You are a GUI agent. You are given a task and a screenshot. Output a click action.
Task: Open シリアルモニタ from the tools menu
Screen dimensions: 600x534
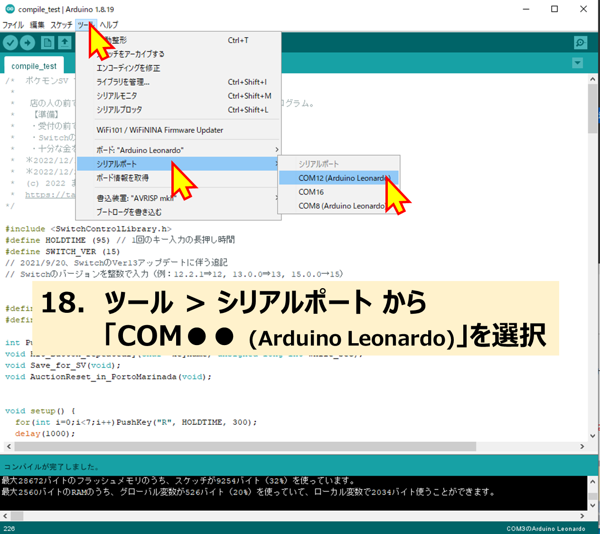178,96
